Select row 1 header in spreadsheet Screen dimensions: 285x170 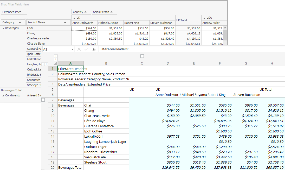coord(53,69)
